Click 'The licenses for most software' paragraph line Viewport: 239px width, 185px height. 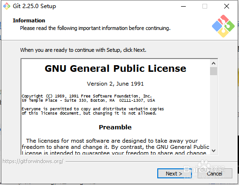tap(112, 141)
